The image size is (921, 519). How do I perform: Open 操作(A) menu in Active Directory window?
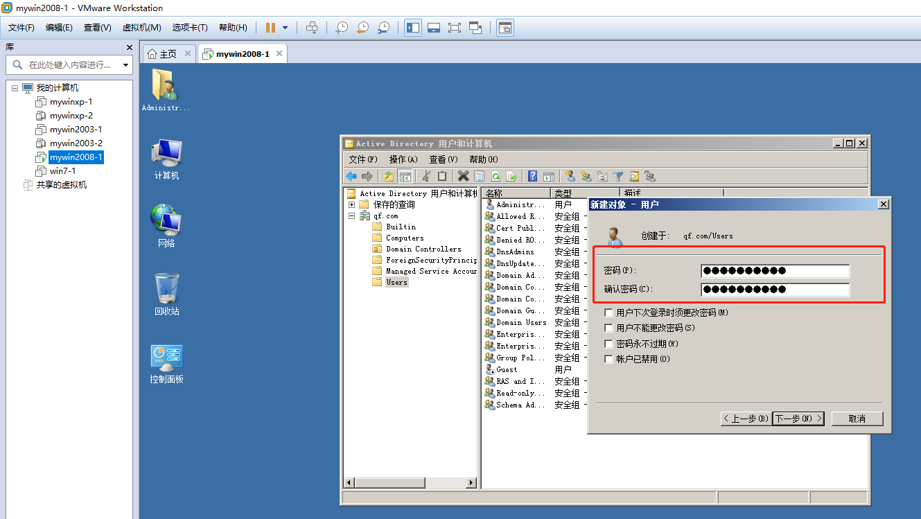tap(403, 159)
